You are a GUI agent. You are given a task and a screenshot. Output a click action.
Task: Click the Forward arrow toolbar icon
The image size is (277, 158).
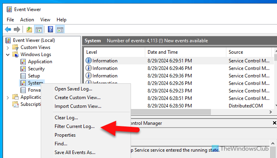(x=17, y=29)
